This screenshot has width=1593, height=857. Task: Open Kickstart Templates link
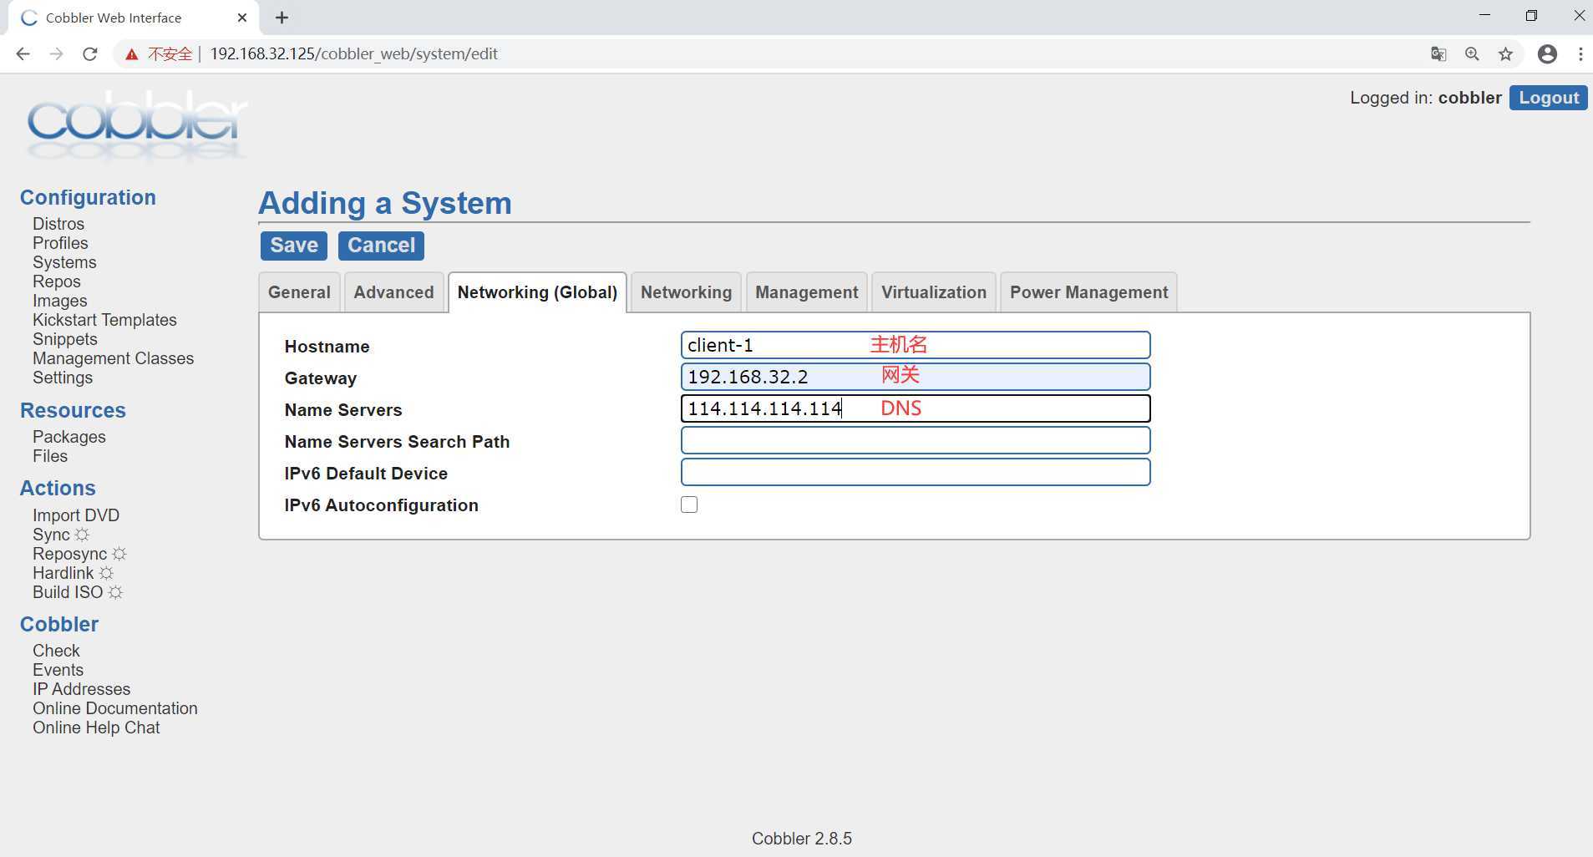104,320
